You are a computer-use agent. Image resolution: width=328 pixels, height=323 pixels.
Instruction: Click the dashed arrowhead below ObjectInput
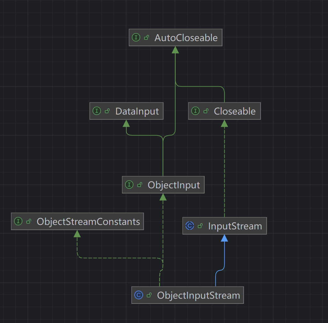click(163, 197)
